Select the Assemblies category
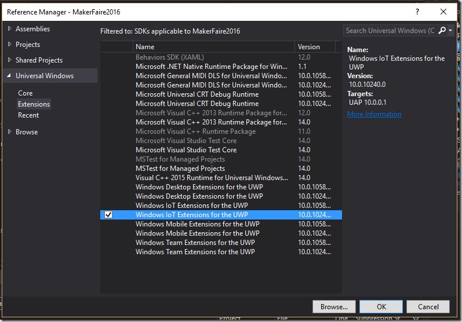Screen dimensions: 462x322 pos(32,29)
